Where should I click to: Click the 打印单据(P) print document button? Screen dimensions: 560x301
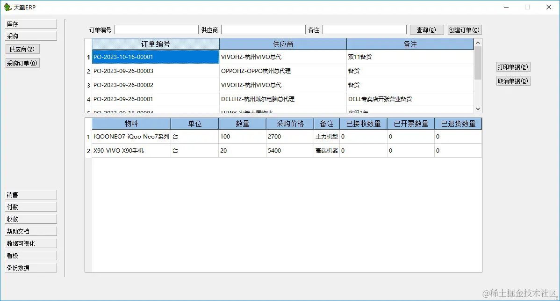pos(513,66)
